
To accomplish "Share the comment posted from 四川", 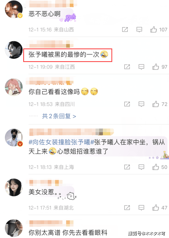I will 127,104.
